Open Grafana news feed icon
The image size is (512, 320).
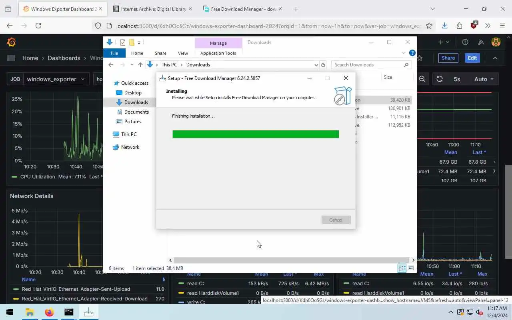point(481,42)
